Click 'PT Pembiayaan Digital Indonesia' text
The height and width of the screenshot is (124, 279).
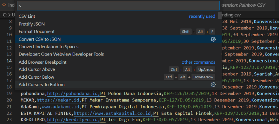click(x=123, y=107)
